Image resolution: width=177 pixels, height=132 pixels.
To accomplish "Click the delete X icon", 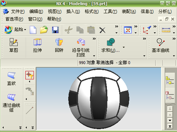I will coord(102,30).
